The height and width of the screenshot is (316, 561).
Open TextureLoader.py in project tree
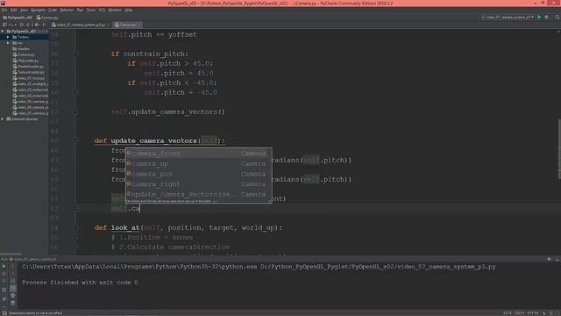tap(29, 72)
